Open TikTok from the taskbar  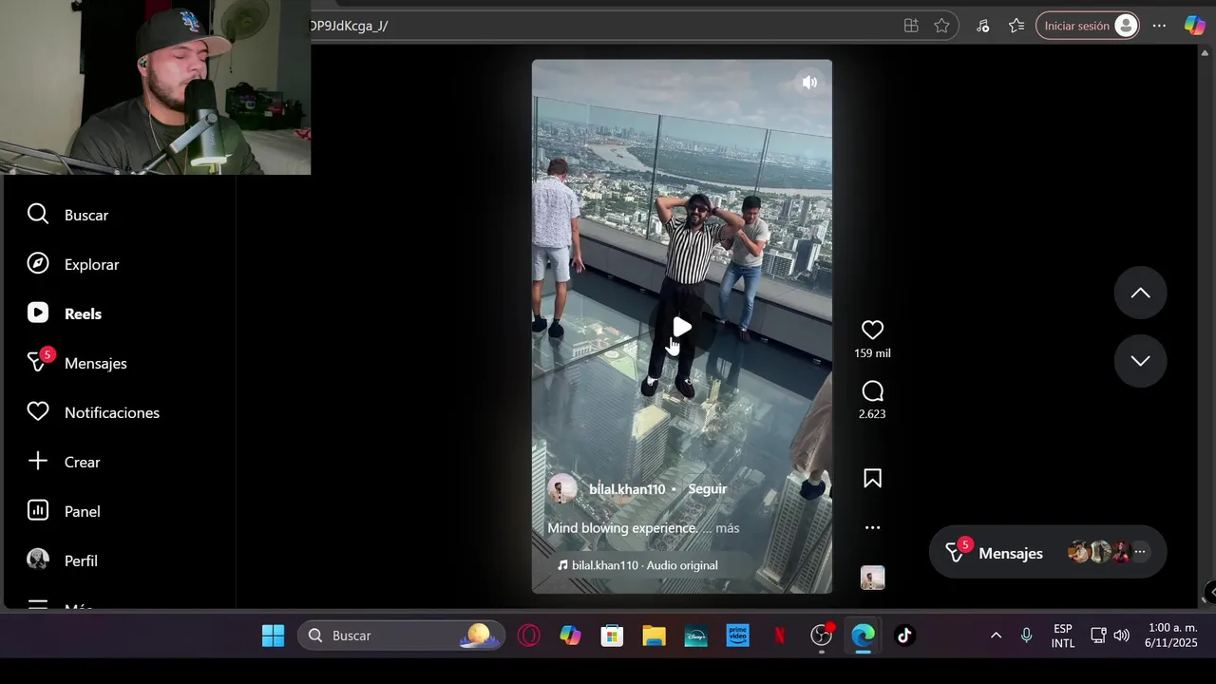[904, 636]
